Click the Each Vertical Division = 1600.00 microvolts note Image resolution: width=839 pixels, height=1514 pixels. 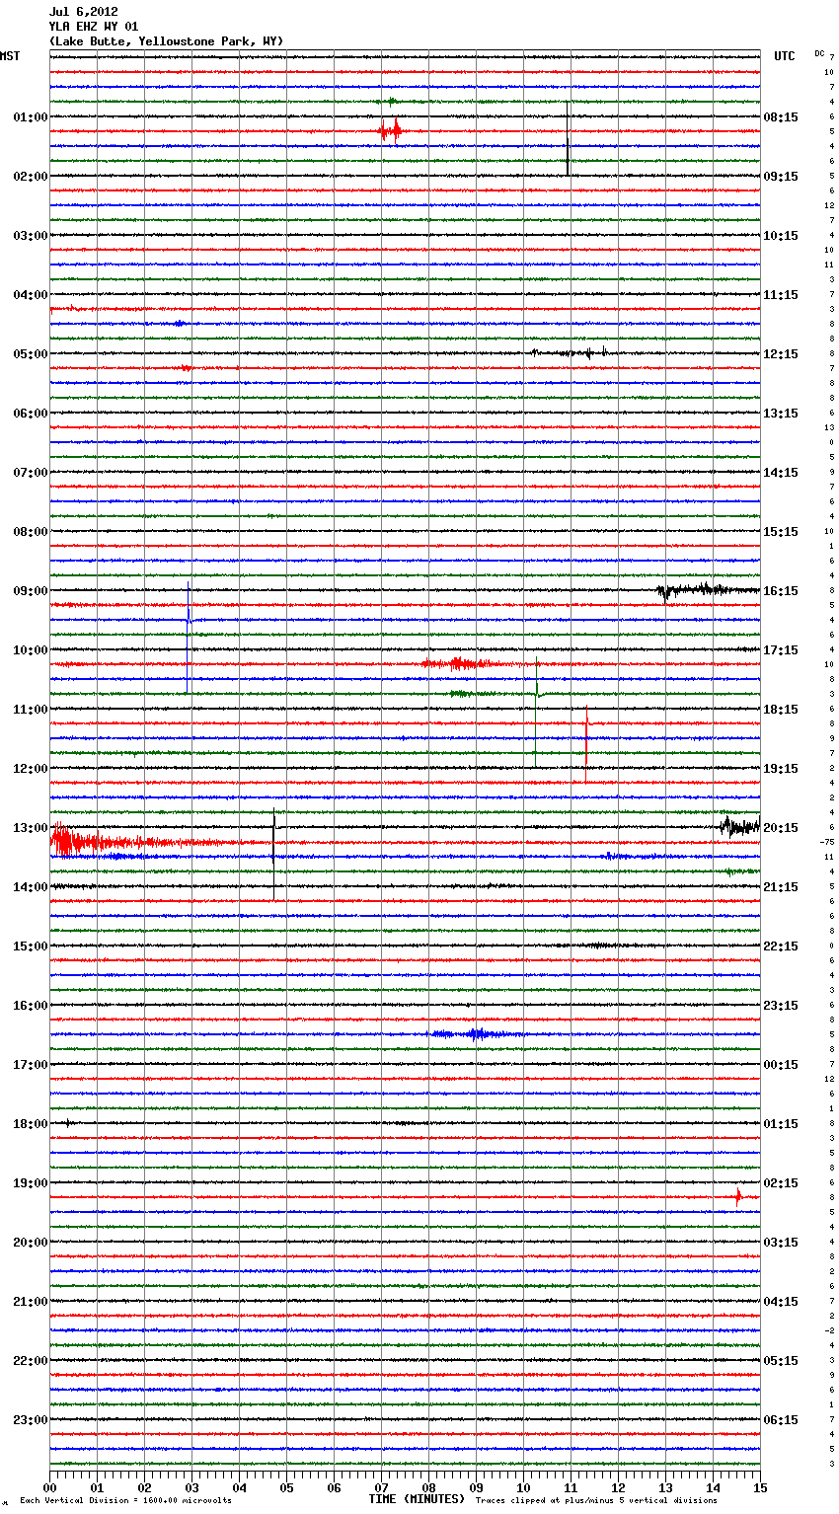coord(125,1500)
